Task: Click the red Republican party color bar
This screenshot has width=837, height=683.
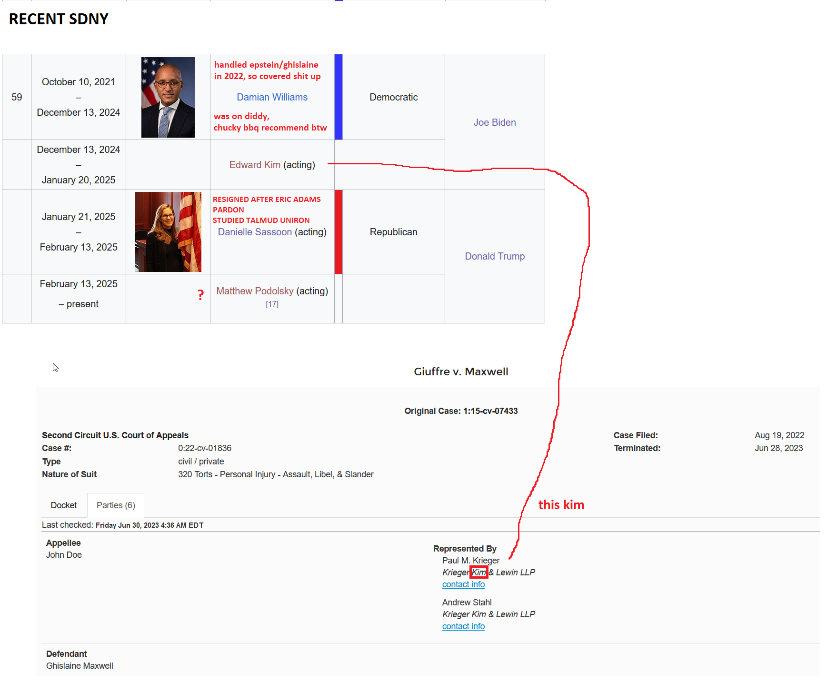Action: tap(339, 232)
